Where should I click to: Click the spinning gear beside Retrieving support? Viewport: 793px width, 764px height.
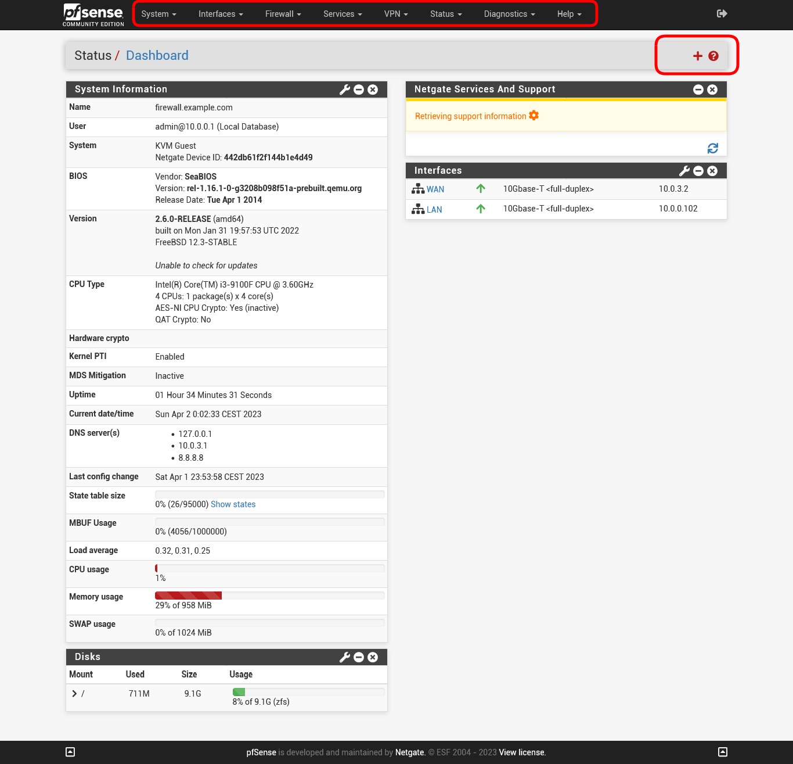(x=534, y=116)
